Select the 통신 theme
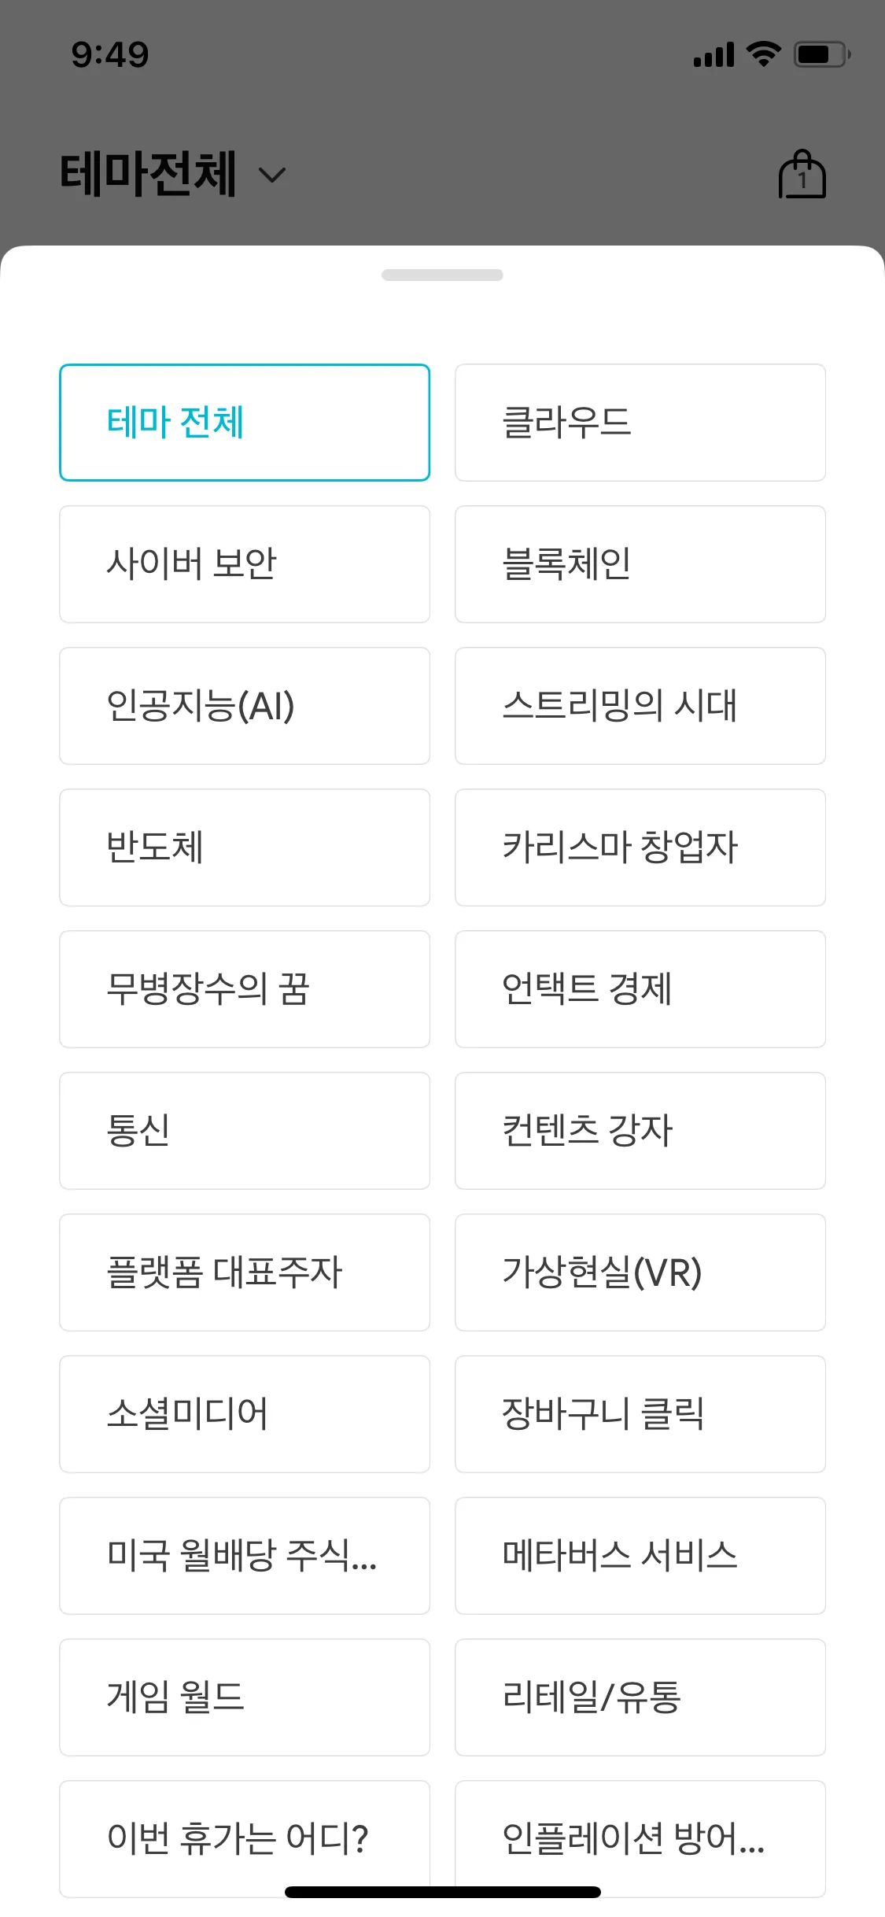885x1917 pixels. coord(245,1131)
